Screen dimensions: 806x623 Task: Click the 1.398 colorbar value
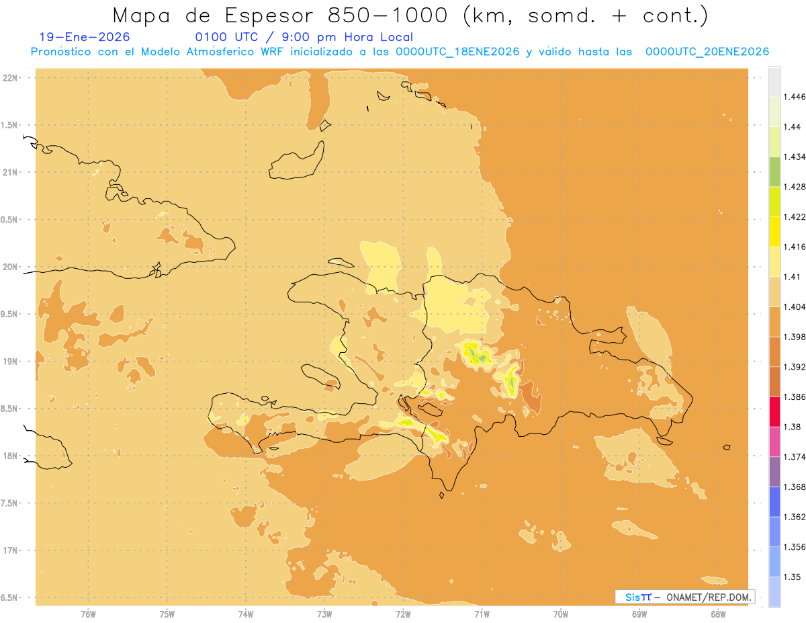click(x=795, y=337)
